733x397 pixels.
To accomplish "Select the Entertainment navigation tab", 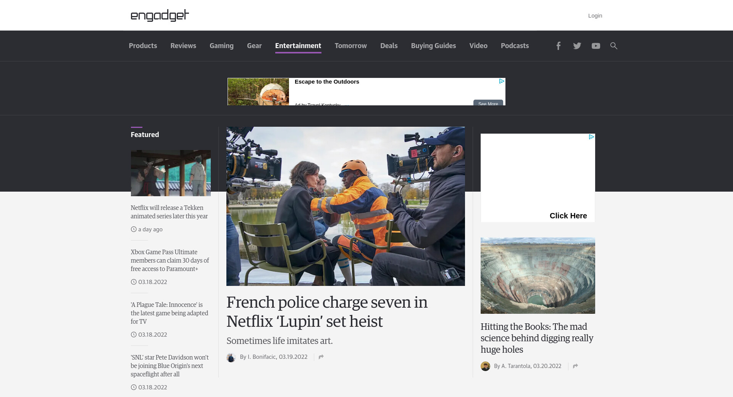I will pyautogui.click(x=298, y=46).
